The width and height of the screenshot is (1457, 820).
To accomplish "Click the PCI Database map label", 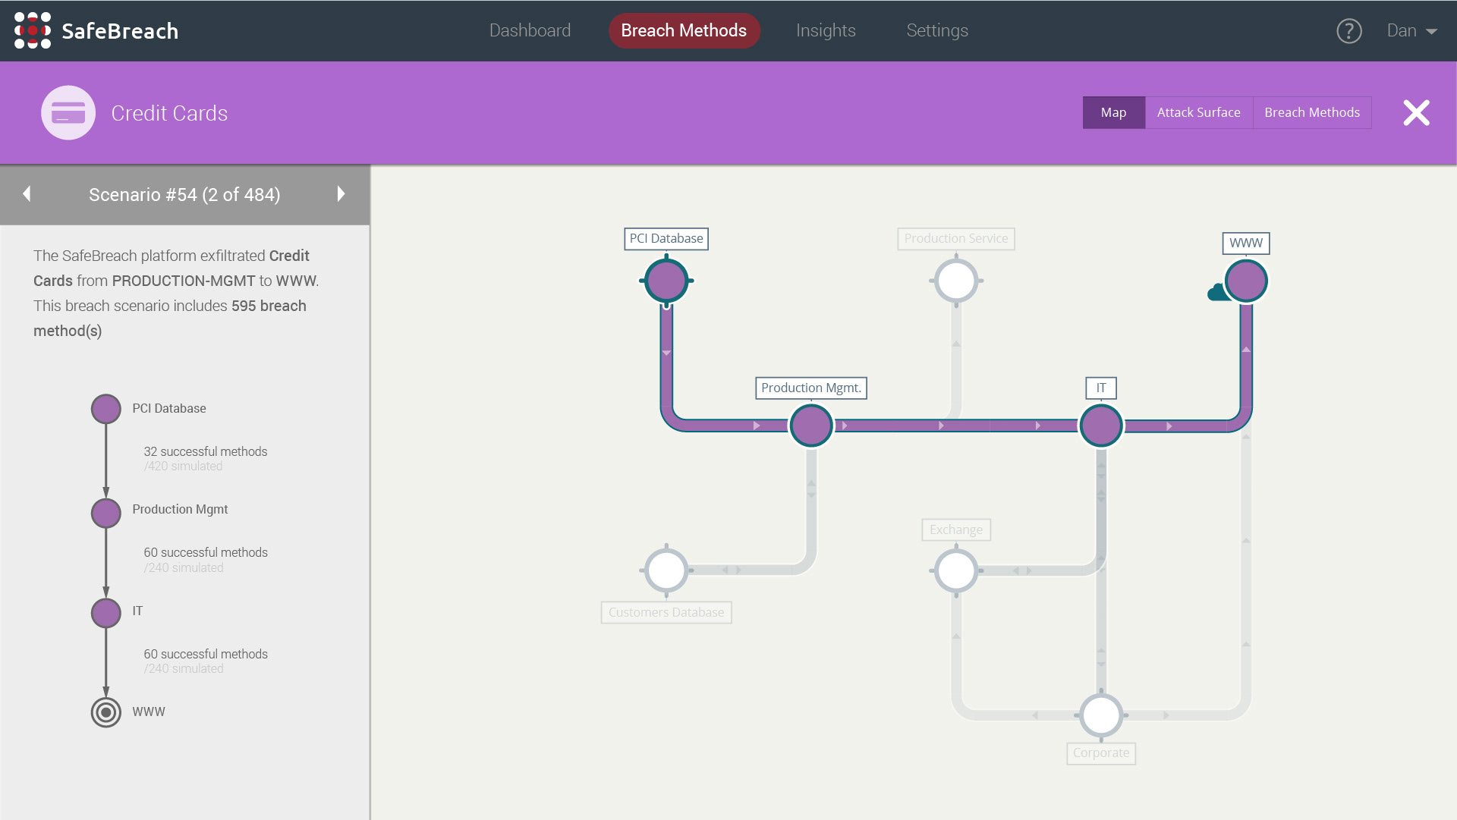I will tap(666, 239).
